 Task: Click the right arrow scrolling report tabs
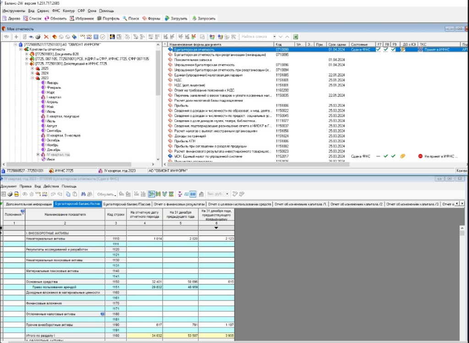click(x=462, y=204)
